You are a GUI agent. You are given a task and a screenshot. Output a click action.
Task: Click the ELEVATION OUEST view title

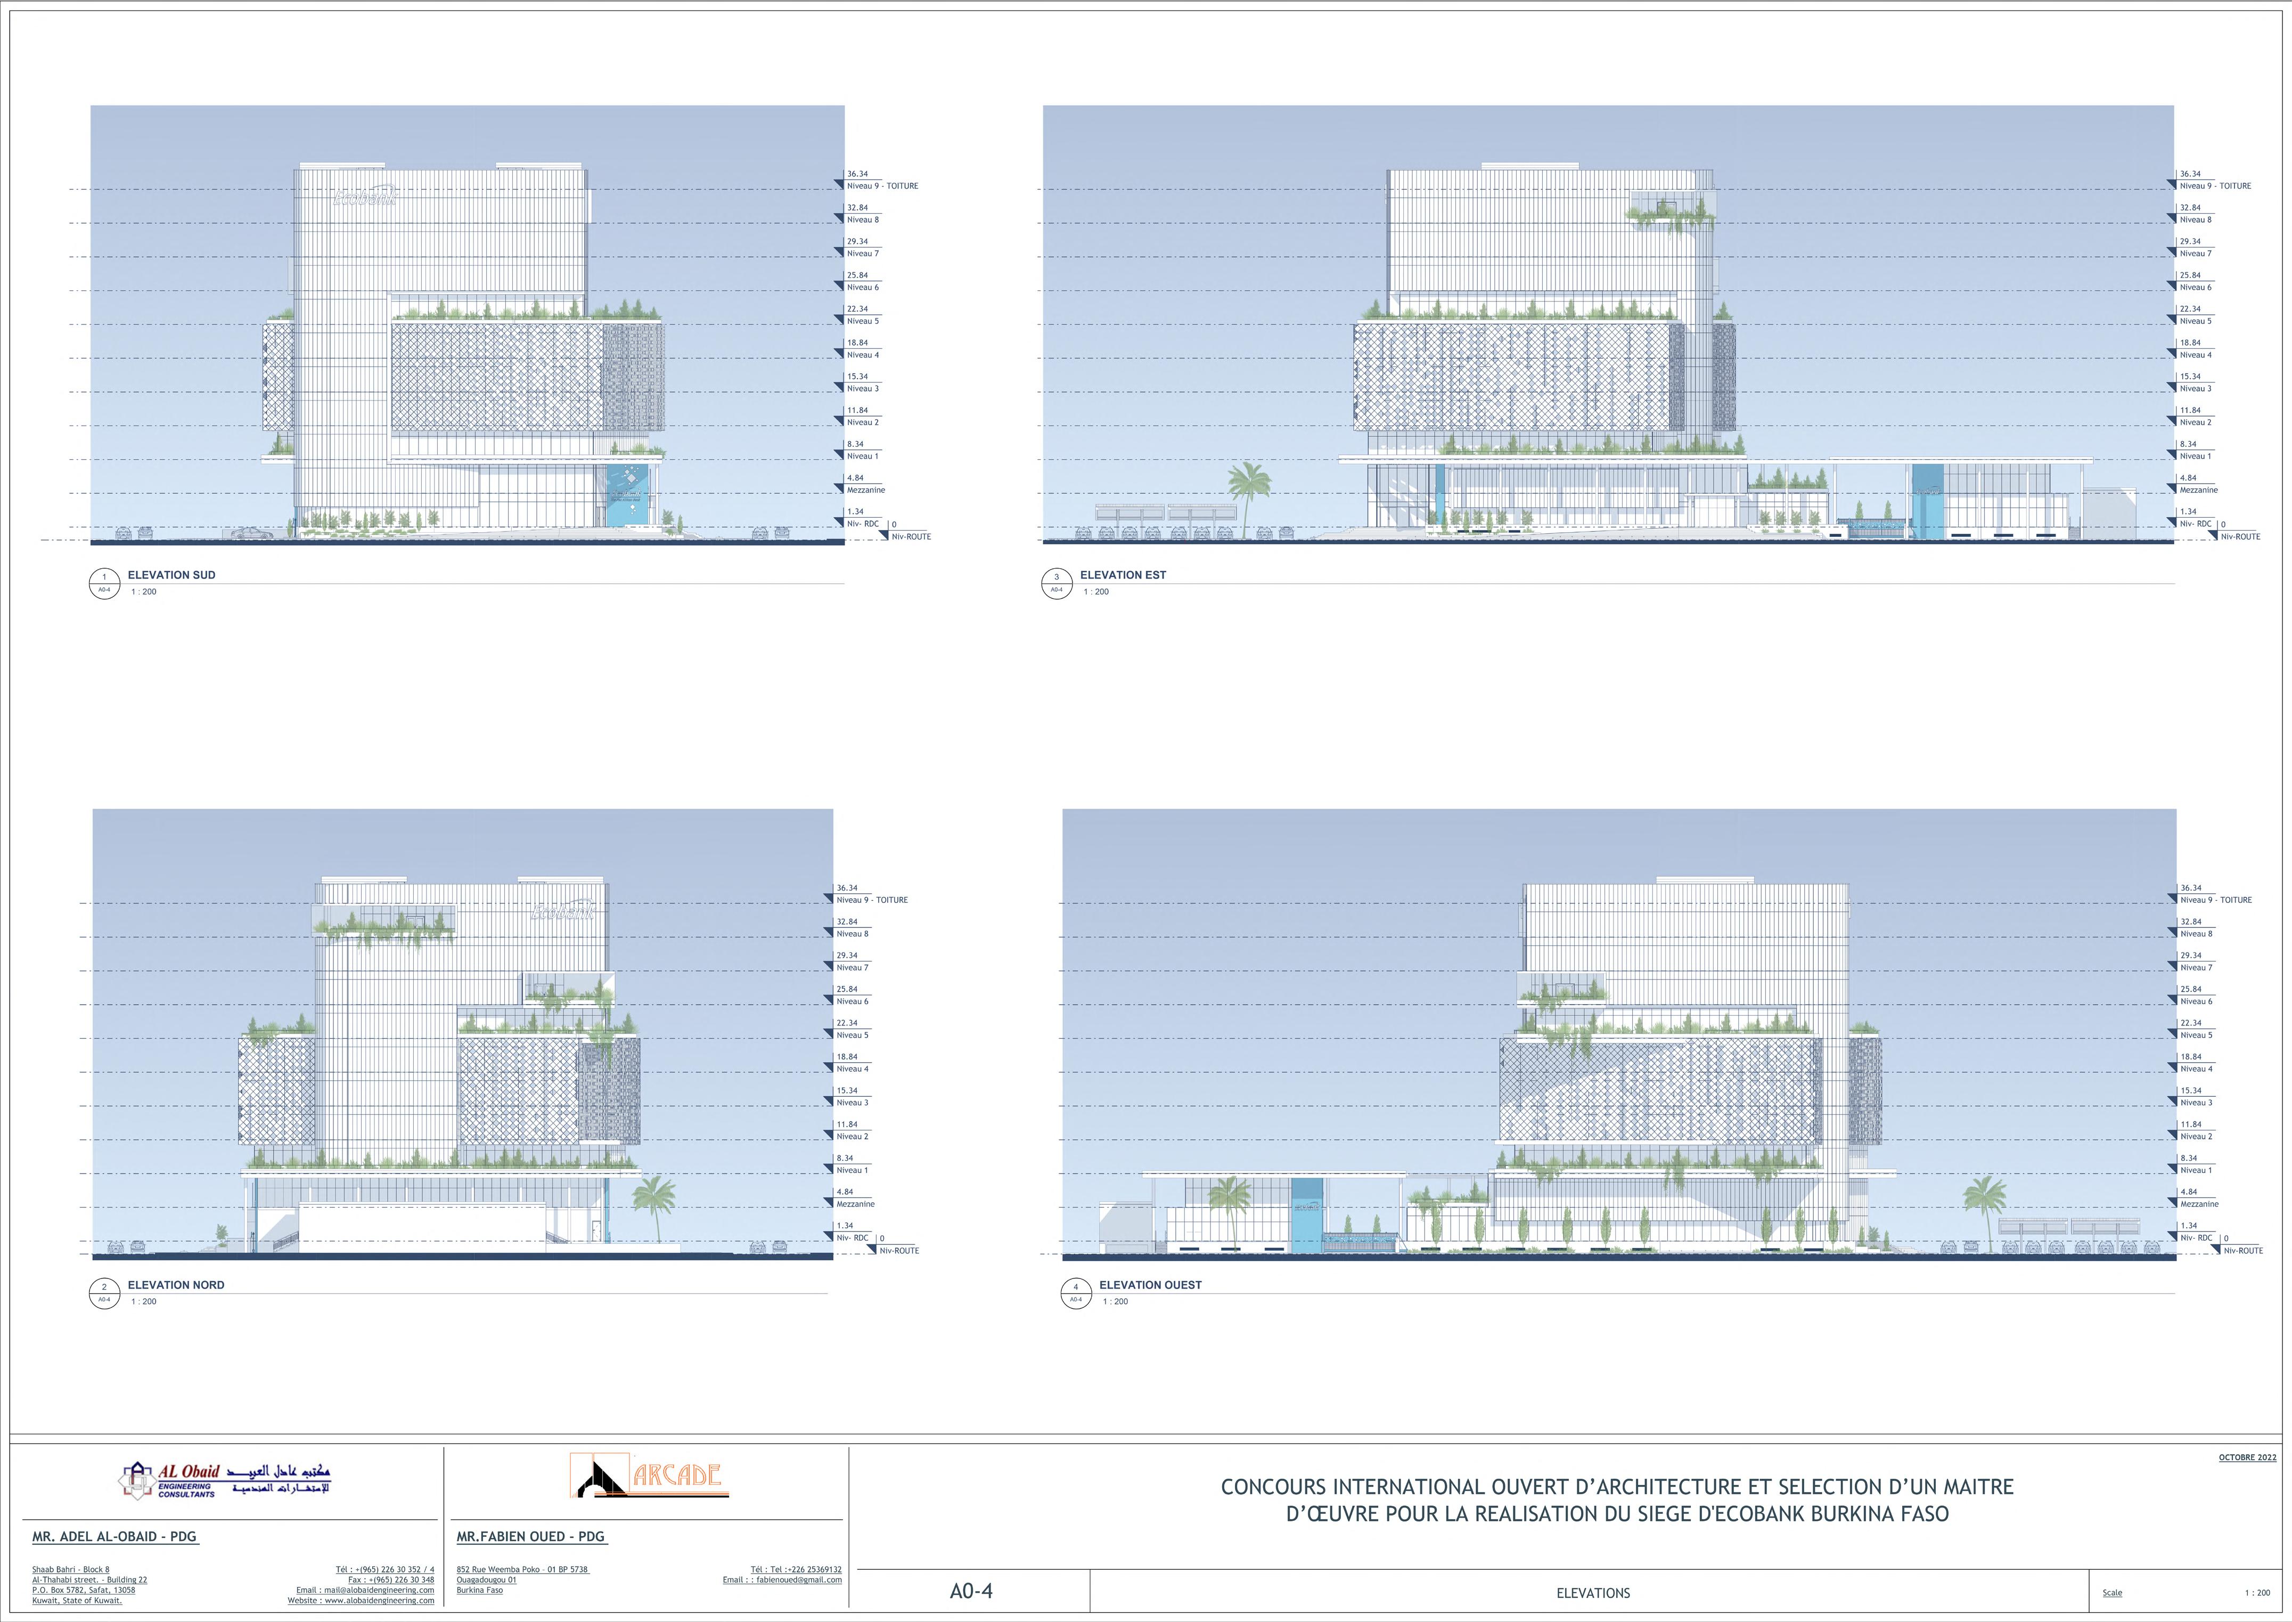click(x=1150, y=1285)
